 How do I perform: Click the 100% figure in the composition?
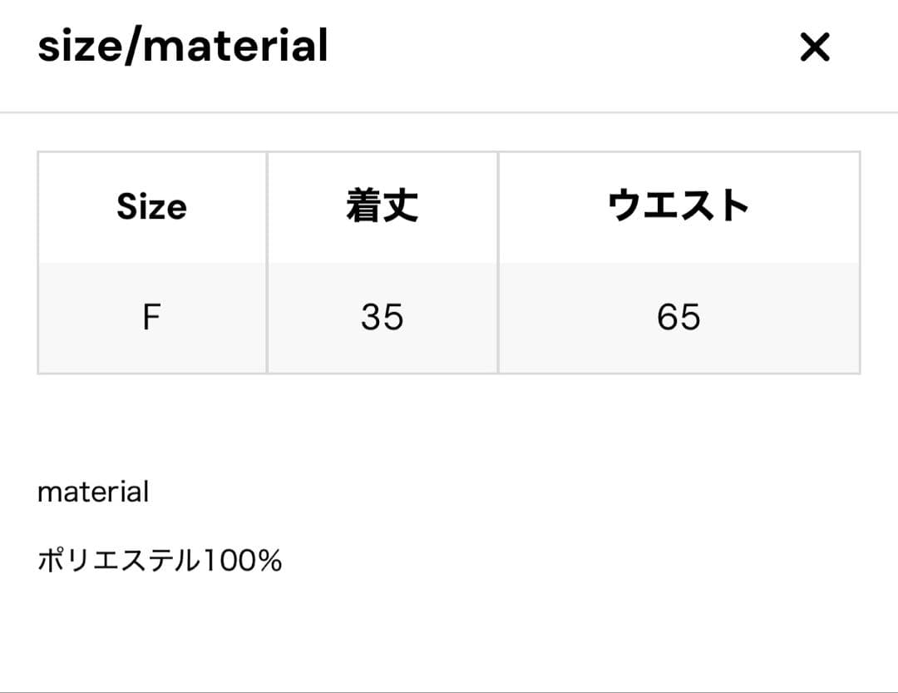click(244, 562)
